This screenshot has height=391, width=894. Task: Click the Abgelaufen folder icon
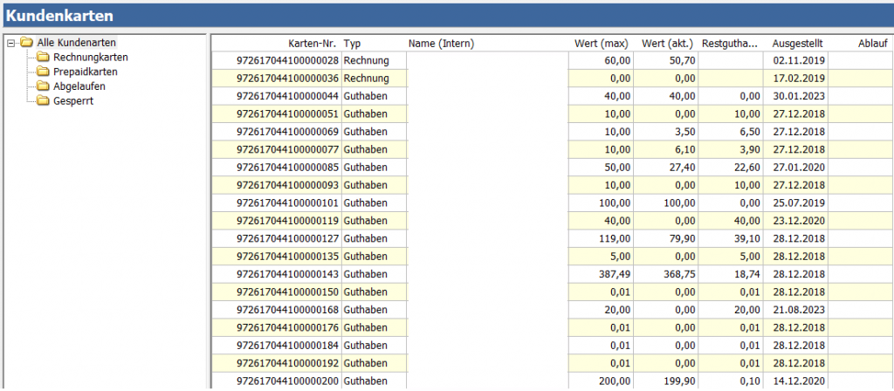[43, 86]
